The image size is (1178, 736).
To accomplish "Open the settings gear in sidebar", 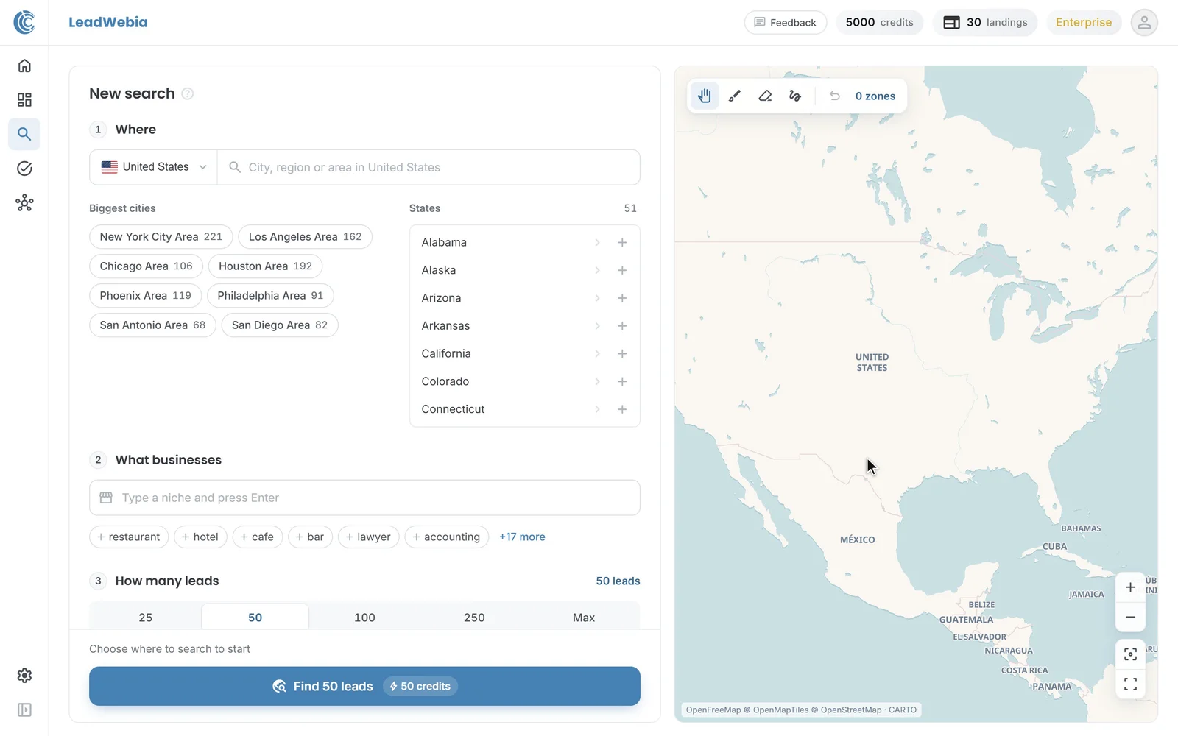I will (24, 676).
